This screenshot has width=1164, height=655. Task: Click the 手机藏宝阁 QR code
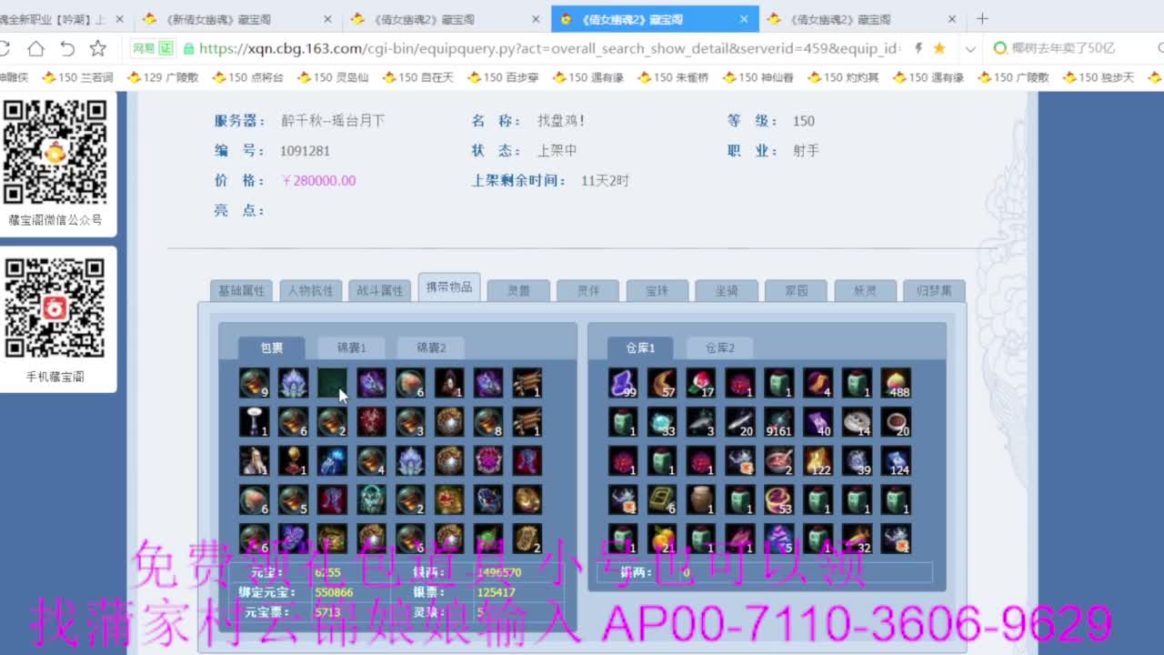(x=55, y=307)
